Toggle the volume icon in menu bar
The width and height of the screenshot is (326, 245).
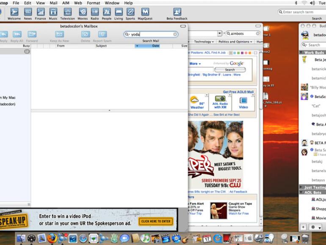point(312,3)
